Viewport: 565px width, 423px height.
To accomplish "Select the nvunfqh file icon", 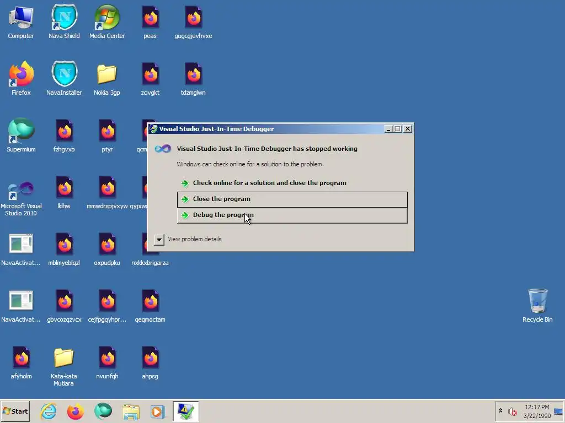I will (107, 364).
